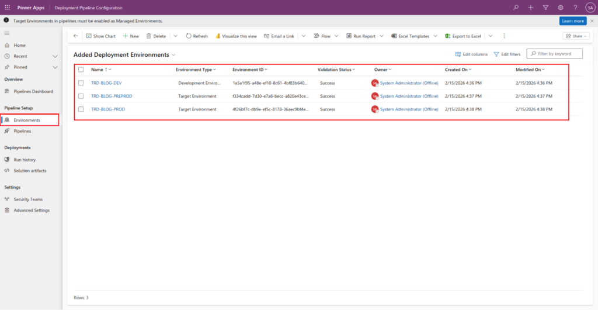Open more commands vertical ellipsis
Image resolution: width=598 pixels, height=310 pixels.
[x=504, y=36]
